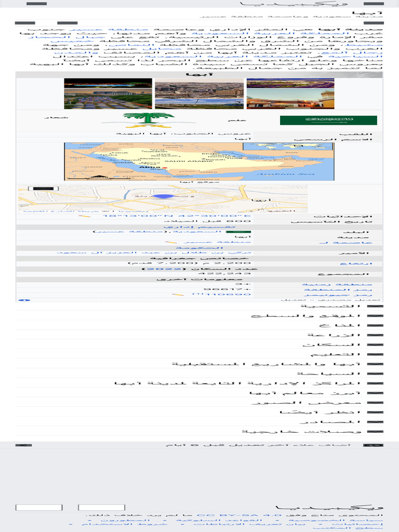Expand the معرض الصور section
The height and width of the screenshot is (532, 399).
199,403
